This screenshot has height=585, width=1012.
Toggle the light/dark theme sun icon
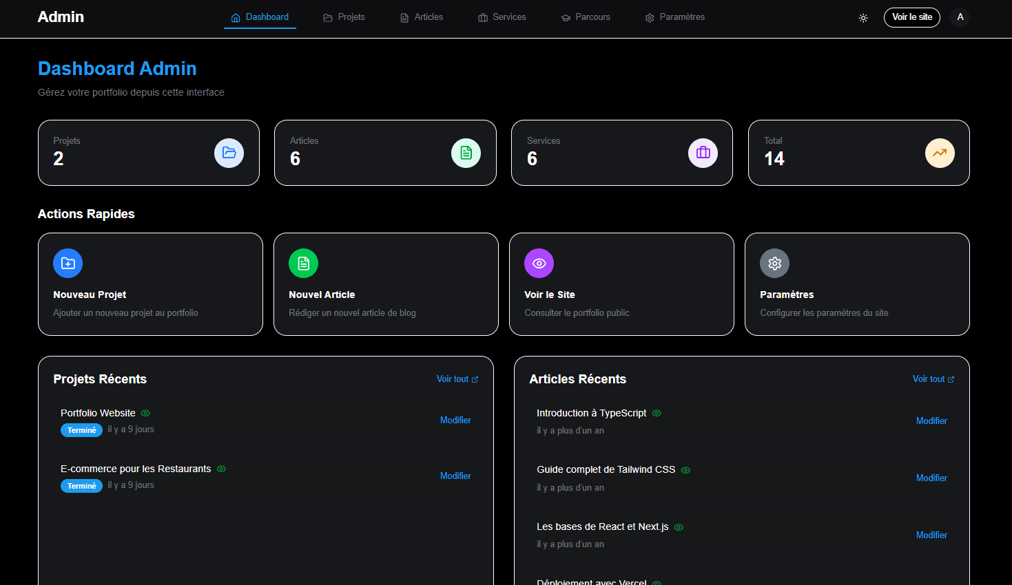tap(863, 18)
